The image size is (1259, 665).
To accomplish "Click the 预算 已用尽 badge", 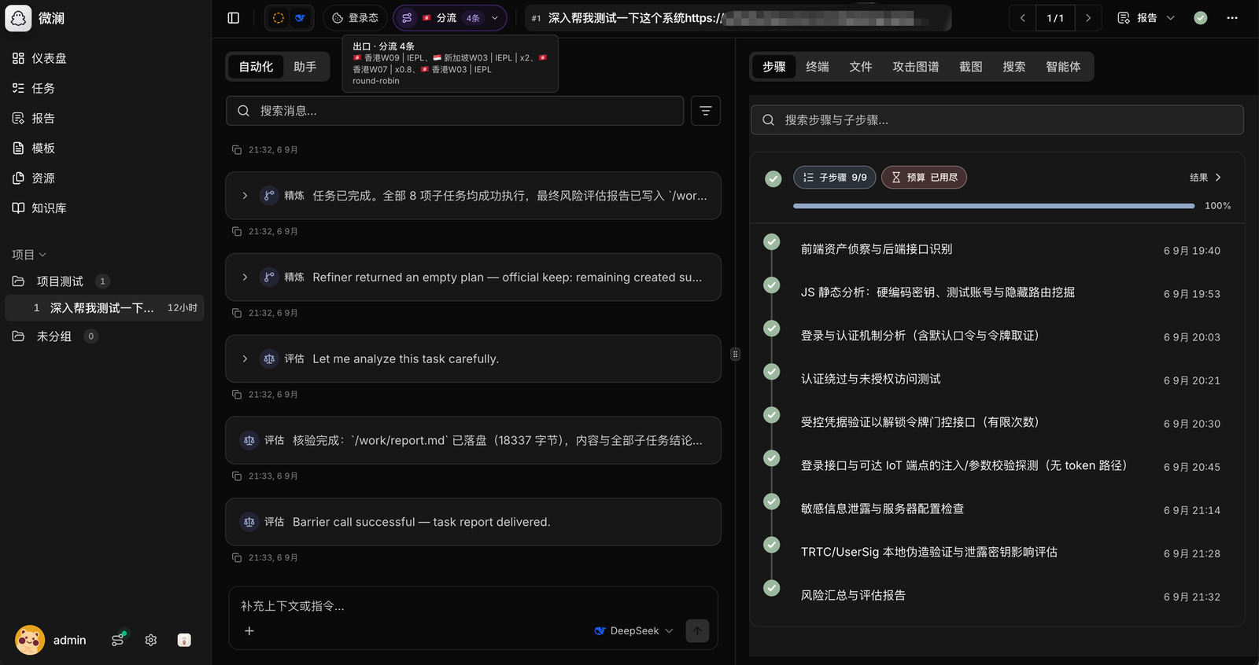I will tap(924, 178).
